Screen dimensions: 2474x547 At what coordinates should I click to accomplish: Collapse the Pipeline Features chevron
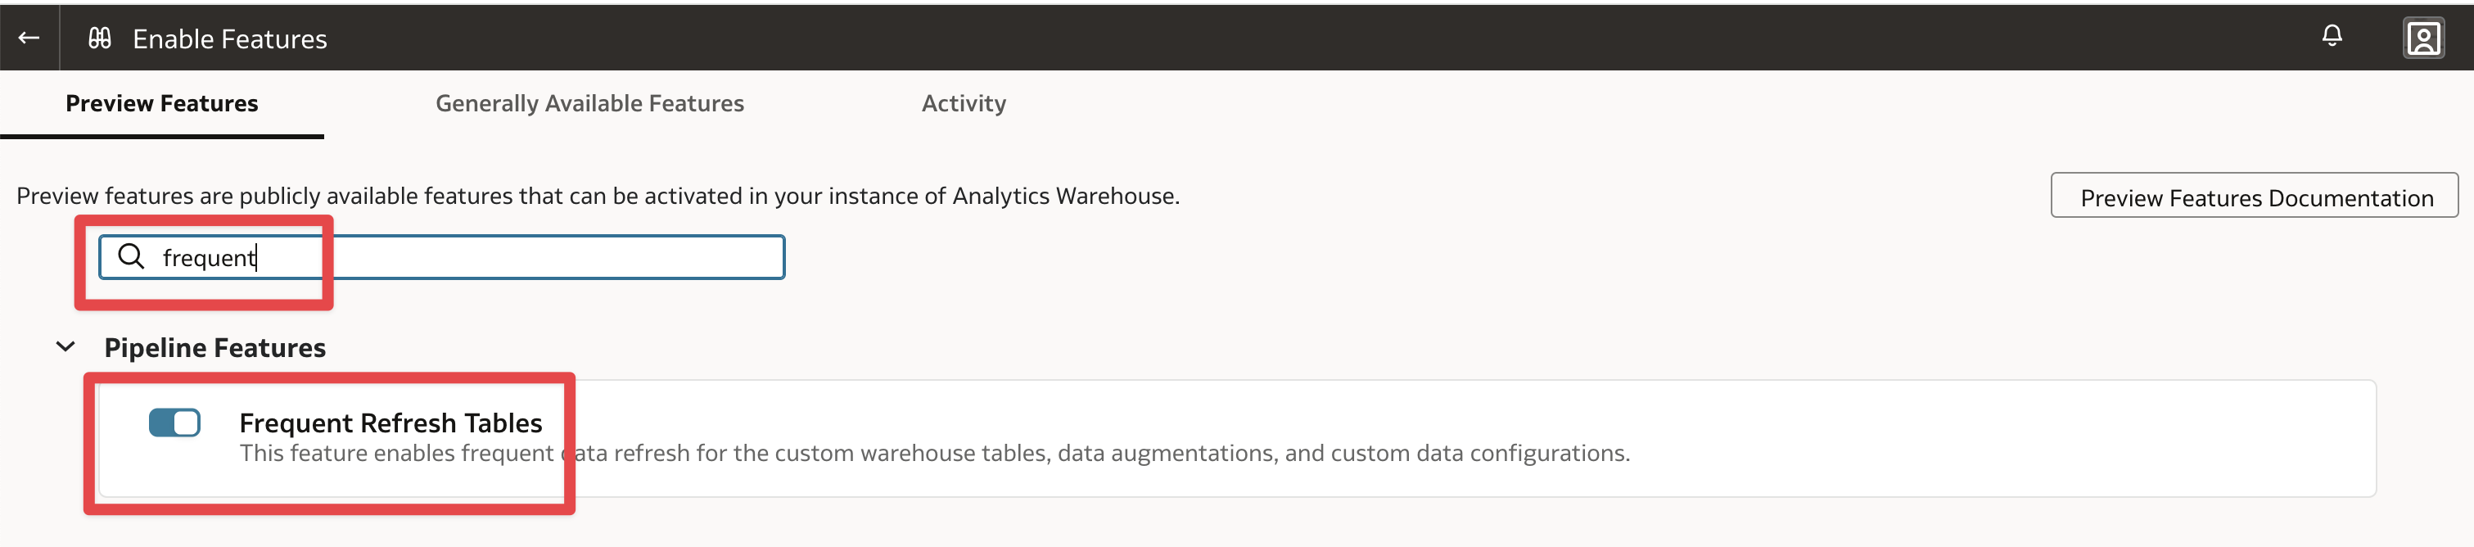65,347
